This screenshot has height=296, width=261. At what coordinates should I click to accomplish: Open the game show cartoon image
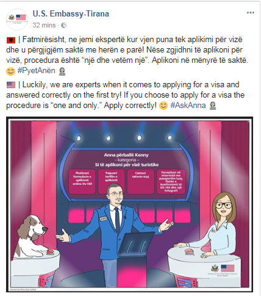[130, 204]
